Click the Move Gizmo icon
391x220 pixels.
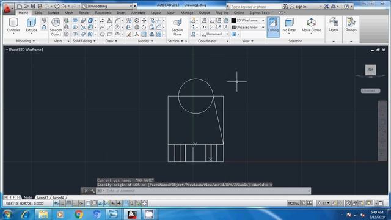pos(311,25)
